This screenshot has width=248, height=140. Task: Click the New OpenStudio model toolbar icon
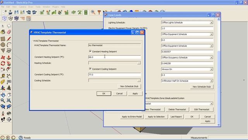(x=4, y=12)
